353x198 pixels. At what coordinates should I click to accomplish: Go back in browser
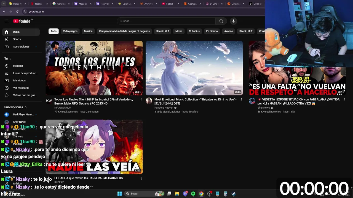[4, 12]
